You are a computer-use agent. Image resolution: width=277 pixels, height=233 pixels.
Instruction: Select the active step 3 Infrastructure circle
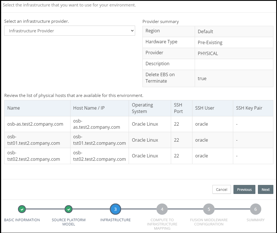pos(115,209)
